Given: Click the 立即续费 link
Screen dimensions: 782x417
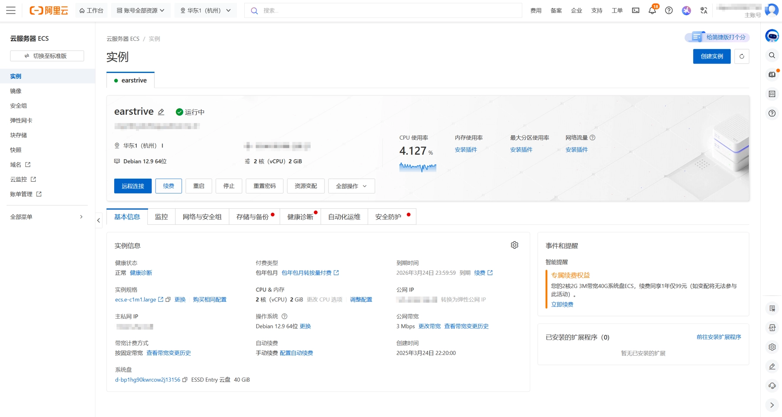Looking at the screenshot, I should (562, 304).
